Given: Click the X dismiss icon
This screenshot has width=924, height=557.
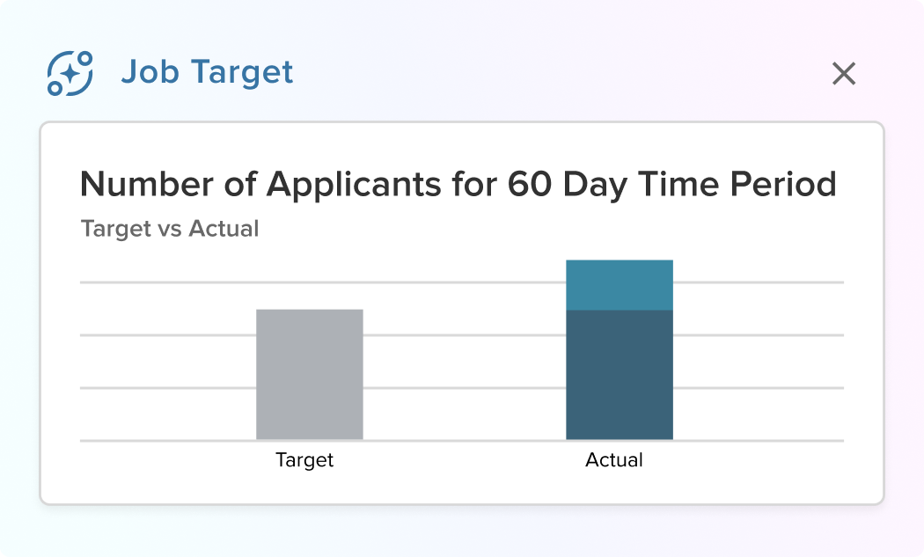Looking at the screenshot, I should pyautogui.click(x=844, y=74).
